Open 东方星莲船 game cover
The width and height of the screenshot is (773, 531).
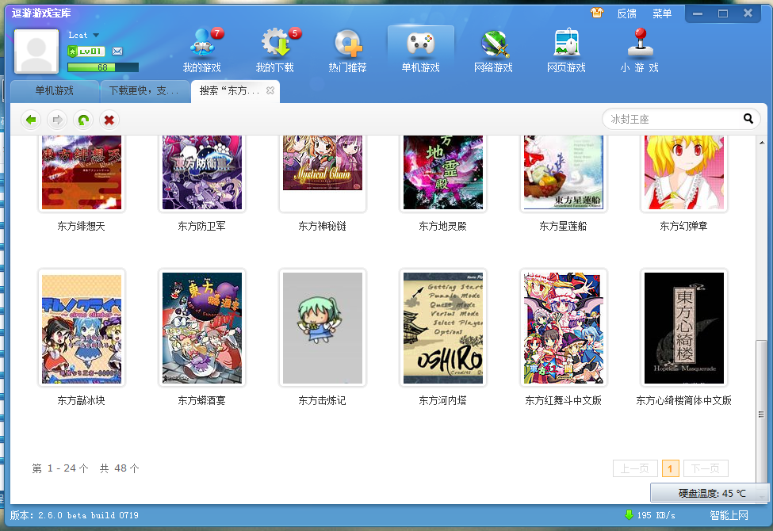click(x=564, y=173)
